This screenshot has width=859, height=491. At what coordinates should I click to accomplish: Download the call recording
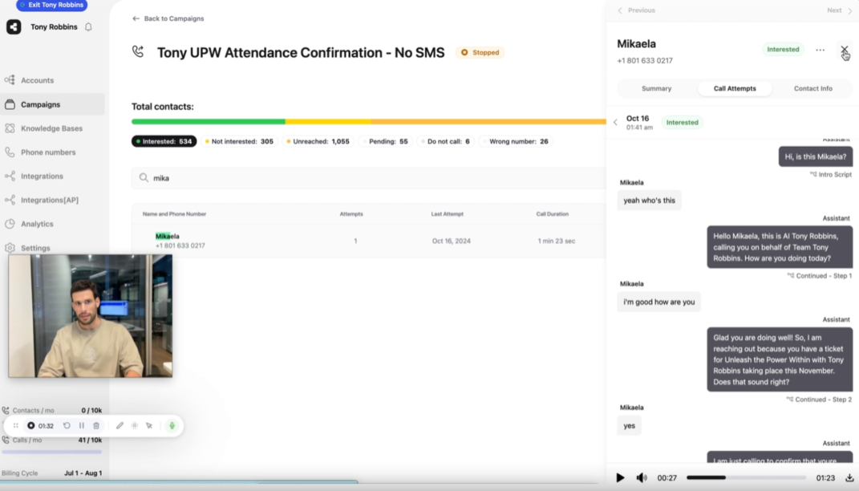849,478
